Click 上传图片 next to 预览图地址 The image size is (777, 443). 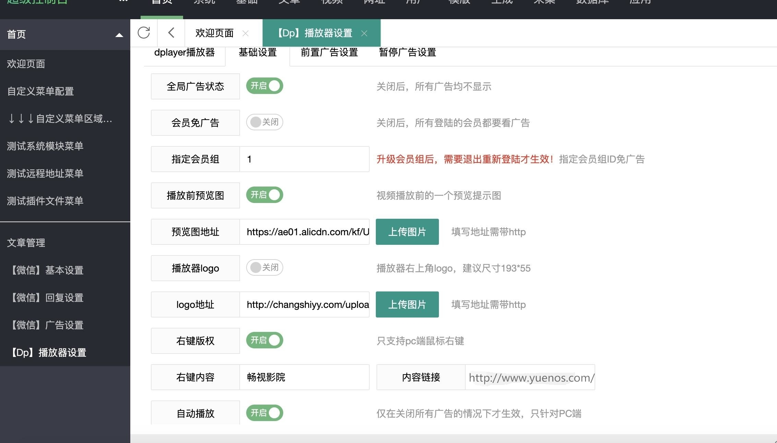pos(407,232)
